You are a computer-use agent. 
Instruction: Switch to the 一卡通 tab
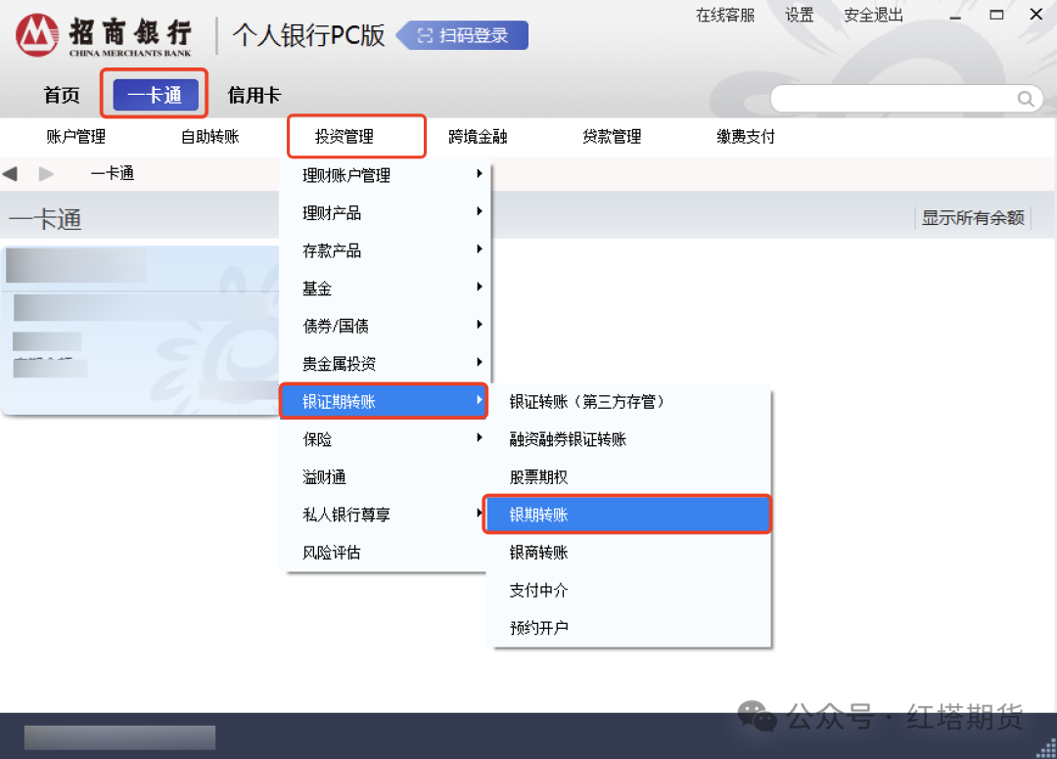pos(155,95)
